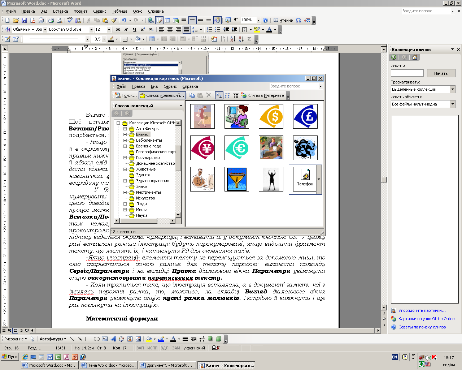Viewport: 462px width, 370px height.
Task: Open the Формат menu in Word
Action: click(80, 11)
